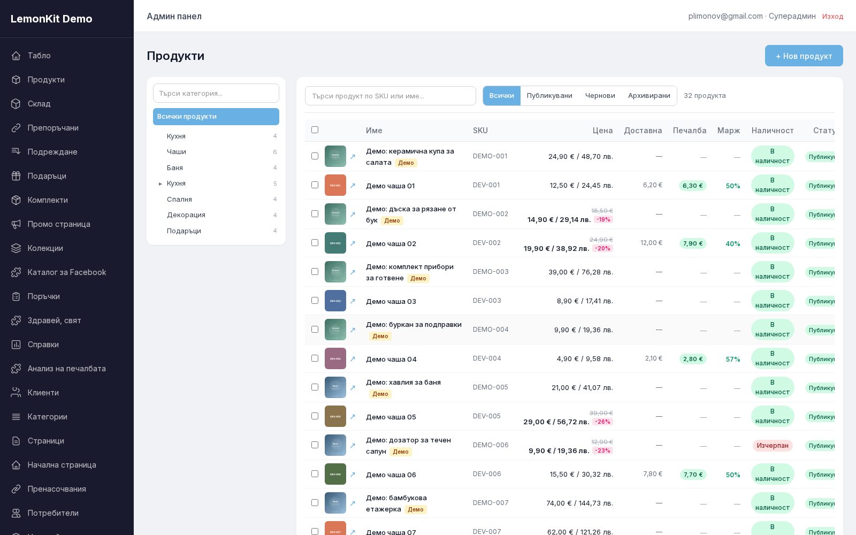856x535 pixels.
Task: Open external link arrow for Демо чаша 01
Action: point(353,186)
